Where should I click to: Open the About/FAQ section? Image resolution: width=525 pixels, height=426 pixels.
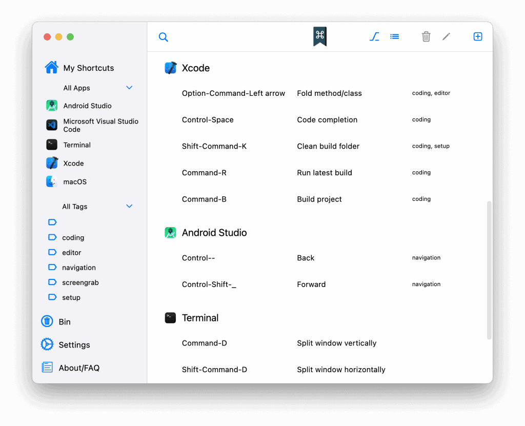79,368
